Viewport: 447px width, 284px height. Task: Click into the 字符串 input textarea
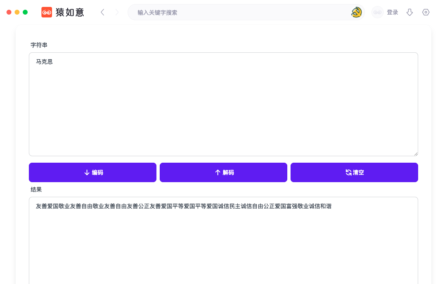click(223, 104)
